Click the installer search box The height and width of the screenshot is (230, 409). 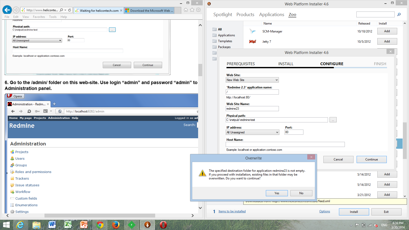(376, 15)
